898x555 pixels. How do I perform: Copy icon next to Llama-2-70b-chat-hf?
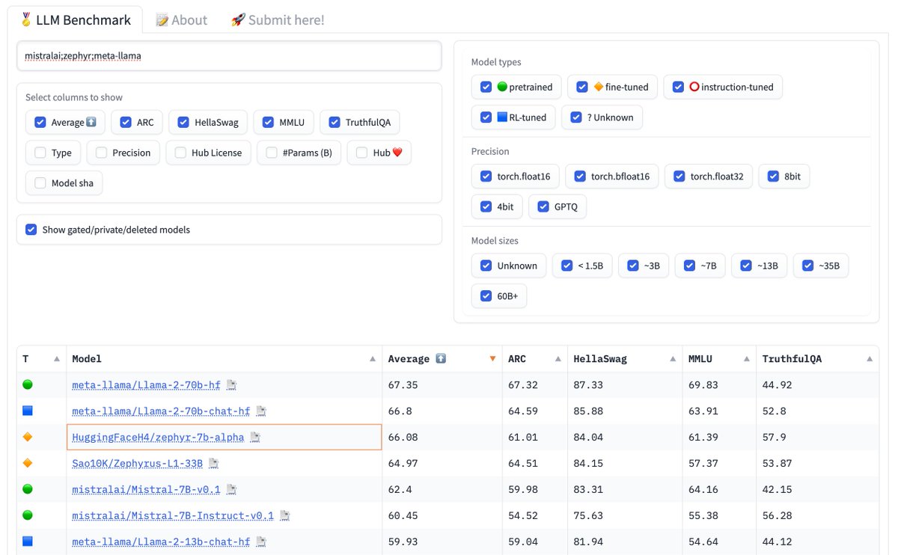pos(261,411)
